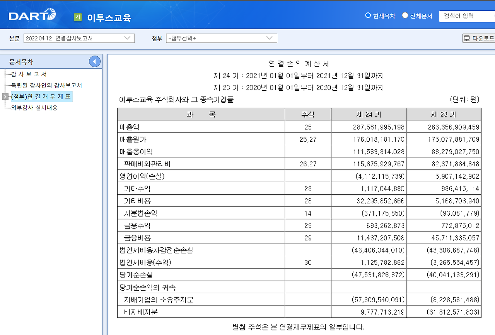
Task: Click the DART logo
Action: point(32,15)
